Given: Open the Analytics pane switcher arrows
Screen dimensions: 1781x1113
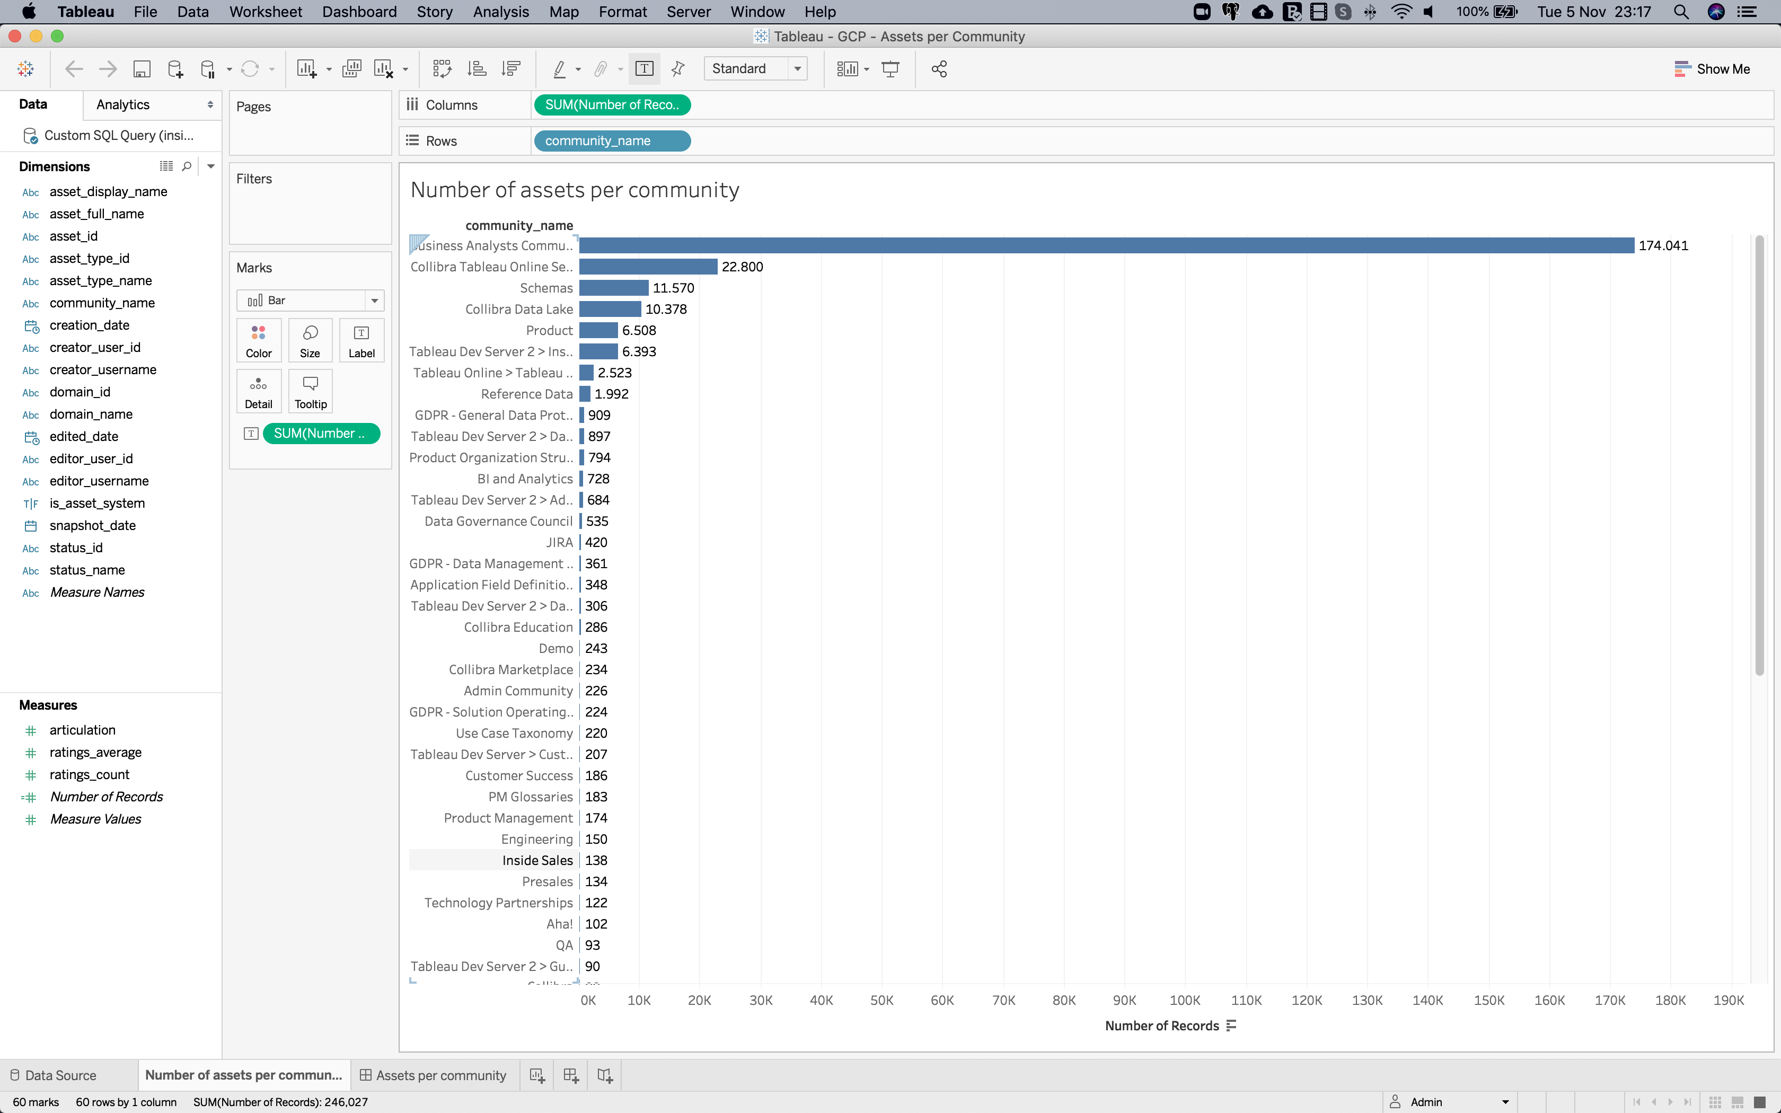Looking at the screenshot, I should tap(210, 104).
